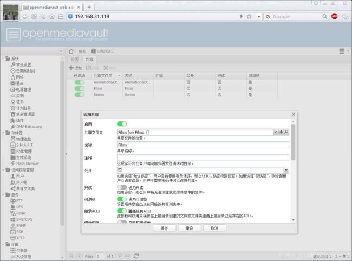Open 物理磁盘 physical disks
This screenshot has height=261, width=352.
[21, 139]
